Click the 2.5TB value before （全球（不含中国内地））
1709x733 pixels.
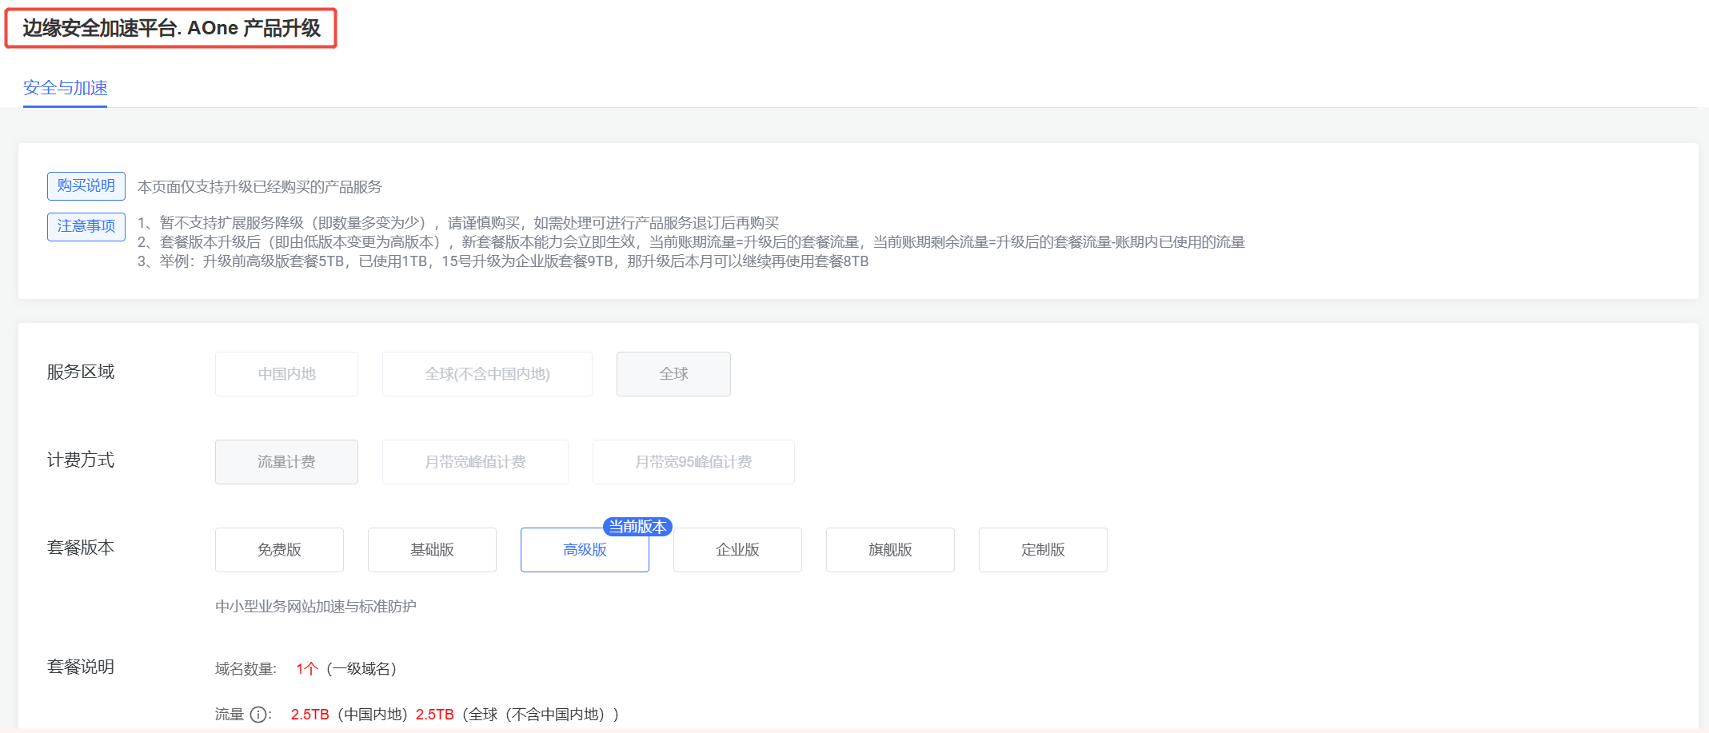point(435,715)
